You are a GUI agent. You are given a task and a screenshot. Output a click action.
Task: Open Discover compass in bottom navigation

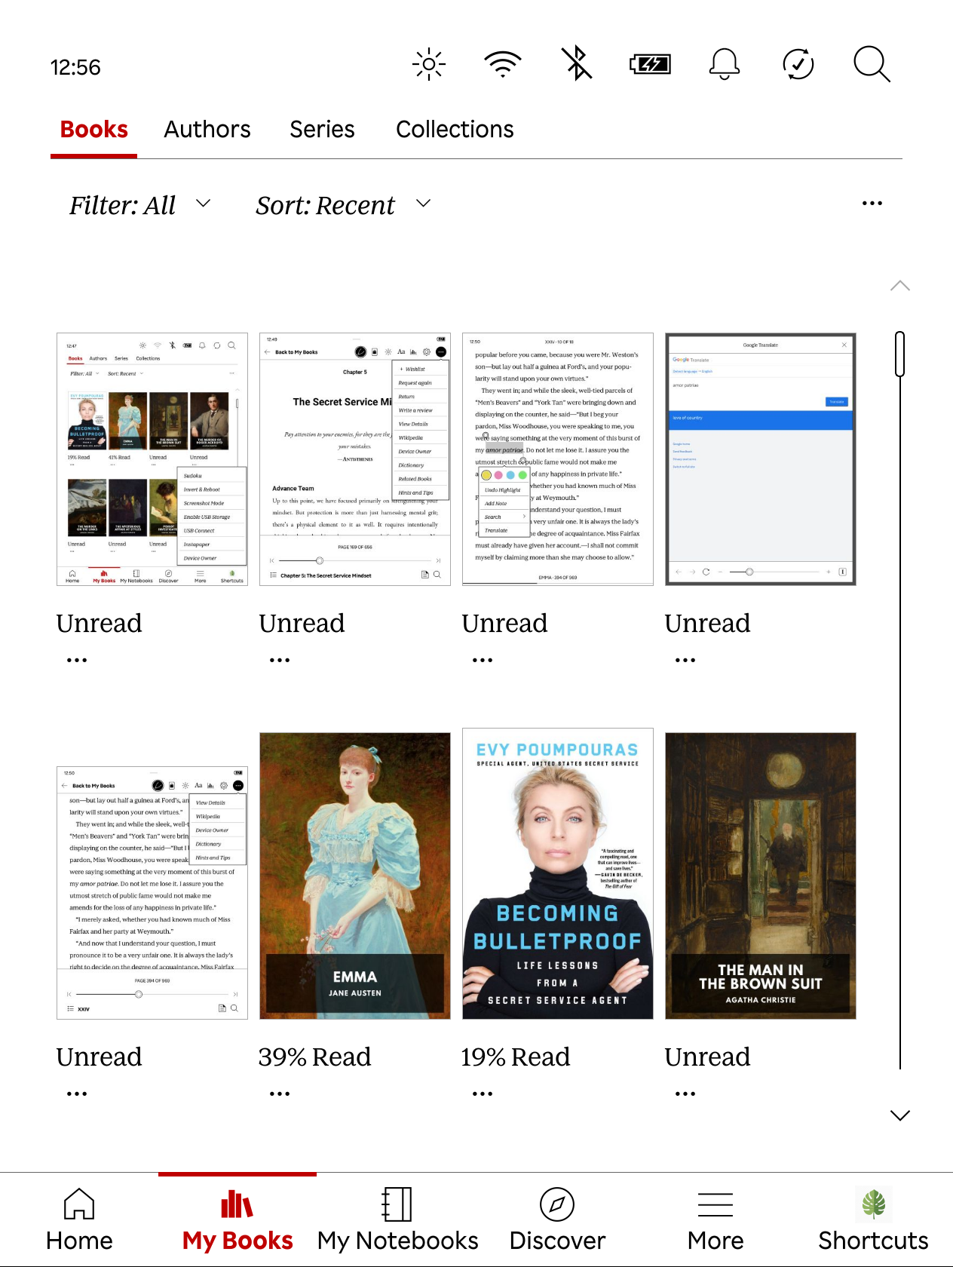coord(557,1220)
